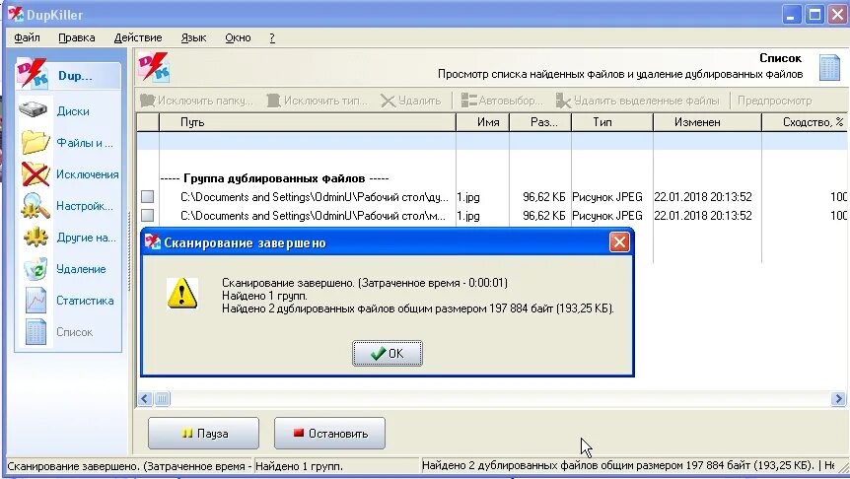Screen dimensions: 850x479
Task: Open the Статистика chart section
Action: (68, 301)
